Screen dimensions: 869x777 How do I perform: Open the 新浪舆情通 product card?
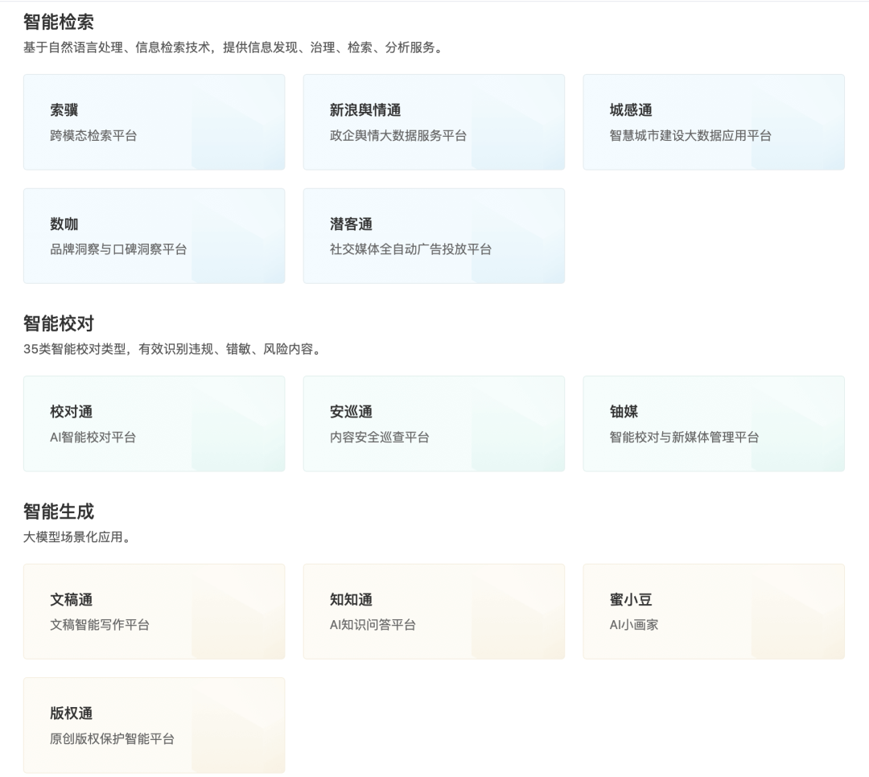point(434,122)
